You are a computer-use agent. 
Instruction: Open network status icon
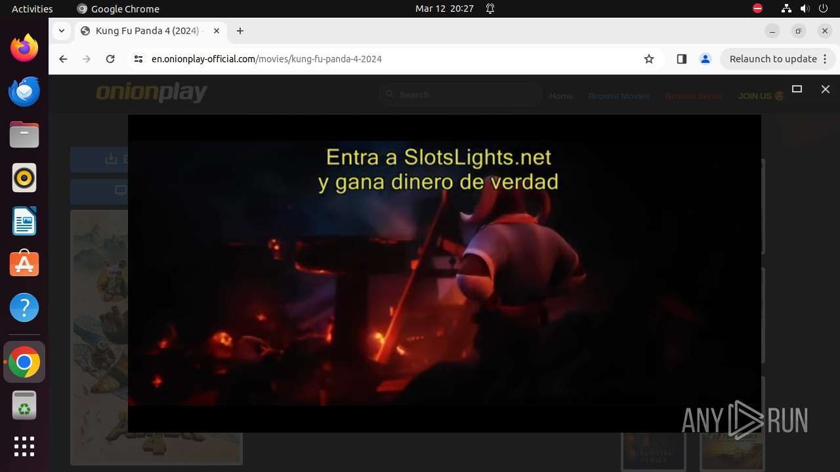coord(786,9)
